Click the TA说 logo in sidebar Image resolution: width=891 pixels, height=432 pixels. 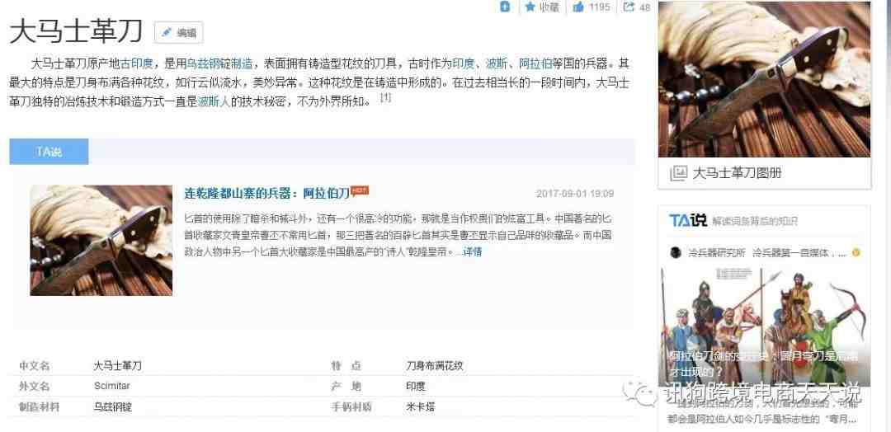pyautogui.click(x=687, y=220)
